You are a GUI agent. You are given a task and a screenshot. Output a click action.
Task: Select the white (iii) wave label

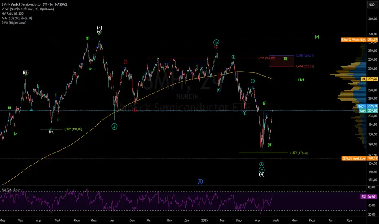point(26,72)
